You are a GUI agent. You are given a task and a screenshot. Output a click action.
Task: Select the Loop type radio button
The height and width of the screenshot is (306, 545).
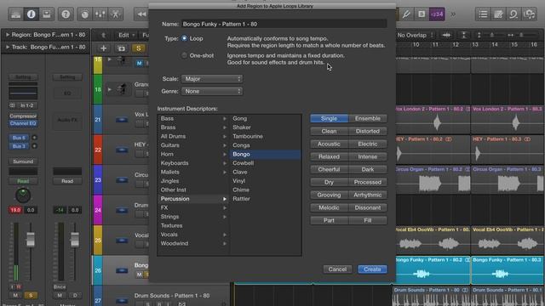(x=184, y=38)
